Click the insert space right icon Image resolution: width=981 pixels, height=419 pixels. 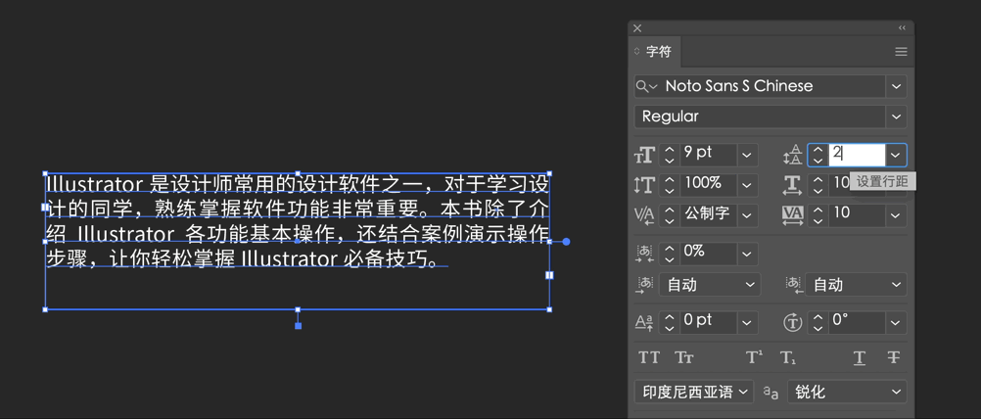point(793,285)
